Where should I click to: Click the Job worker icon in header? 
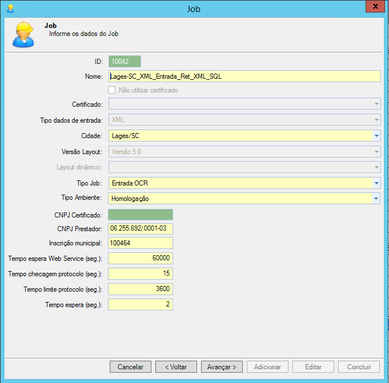(23, 35)
